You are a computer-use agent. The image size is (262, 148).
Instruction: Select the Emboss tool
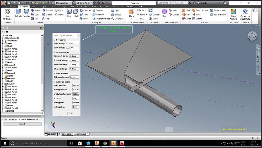point(48,10)
